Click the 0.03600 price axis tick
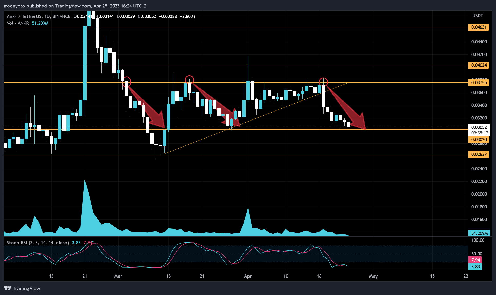Image resolution: width=496 pixels, height=295 pixels. pyautogui.click(x=479, y=93)
